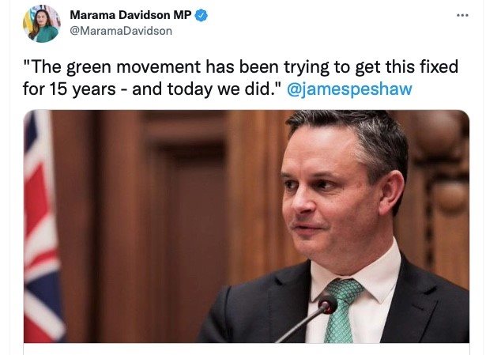486x355 pixels.
Task: Open Marama Davidson's round profile avatar
Action: tap(42, 24)
